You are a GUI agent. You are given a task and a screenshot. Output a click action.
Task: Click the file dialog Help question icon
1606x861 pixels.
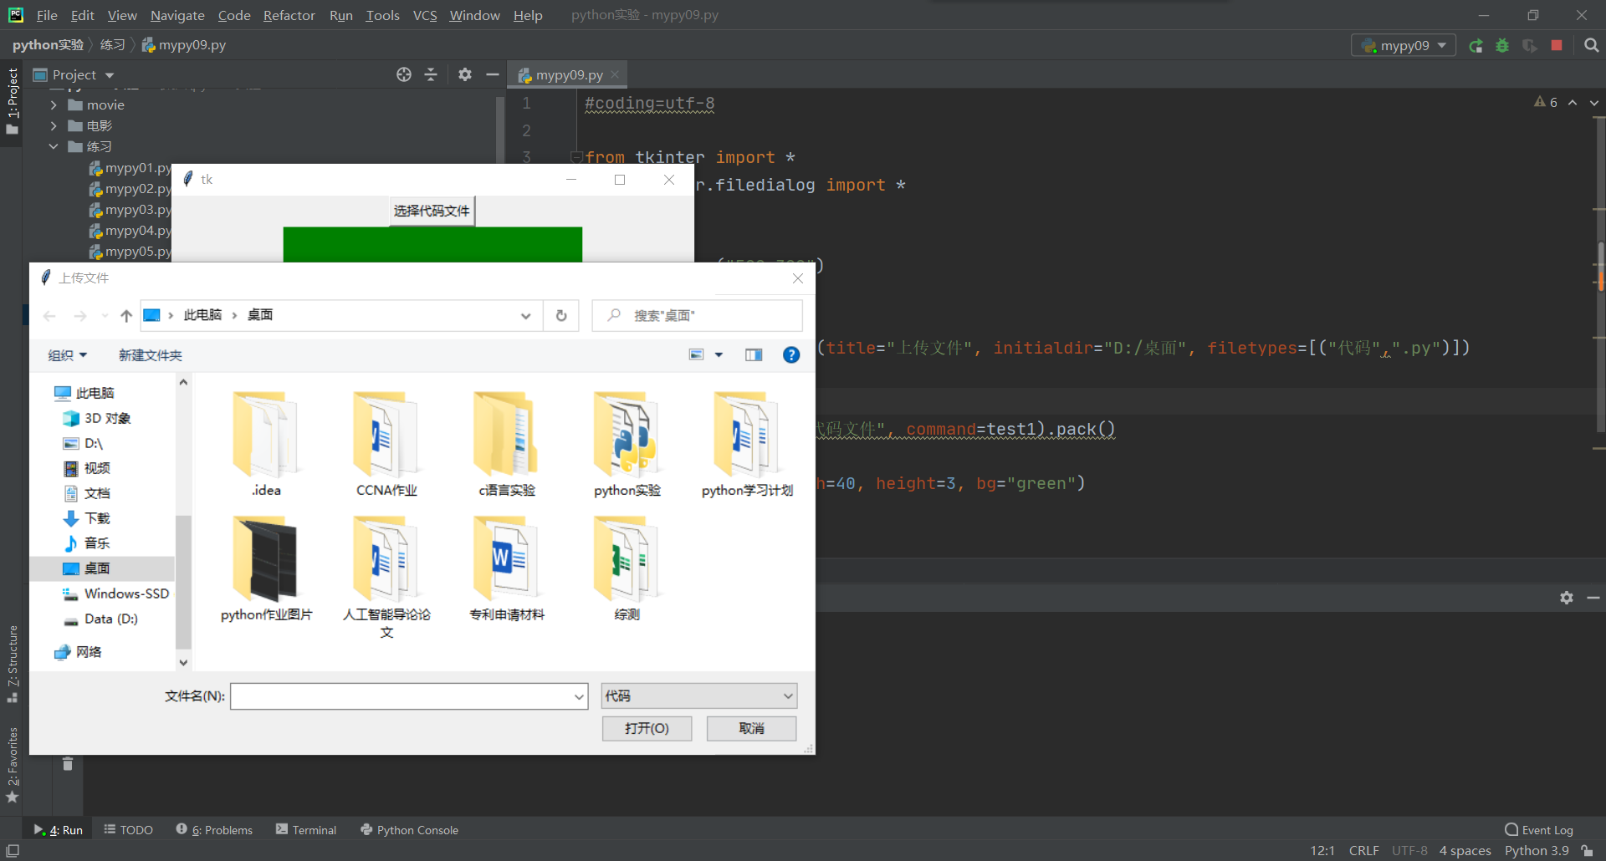point(791,355)
